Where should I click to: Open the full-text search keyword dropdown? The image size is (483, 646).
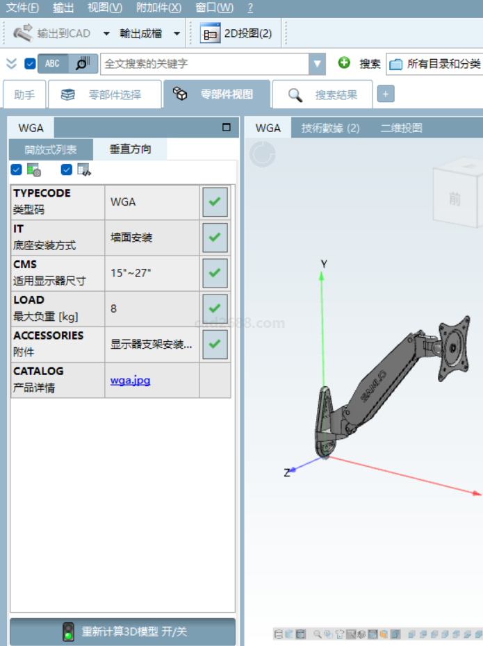(318, 64)
